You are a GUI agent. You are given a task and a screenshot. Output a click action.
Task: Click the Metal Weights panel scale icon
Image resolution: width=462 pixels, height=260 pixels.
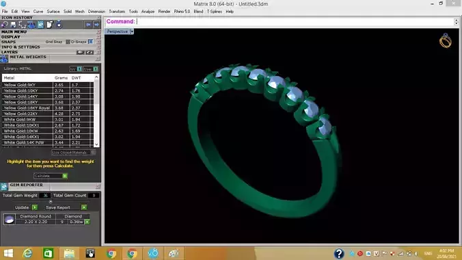(x=4, y=59)
